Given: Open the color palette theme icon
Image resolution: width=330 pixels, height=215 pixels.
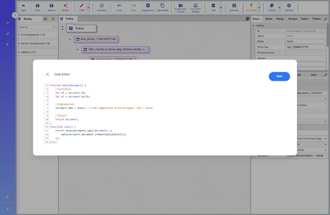Looking at the screenshot, I should click(247, 19).
